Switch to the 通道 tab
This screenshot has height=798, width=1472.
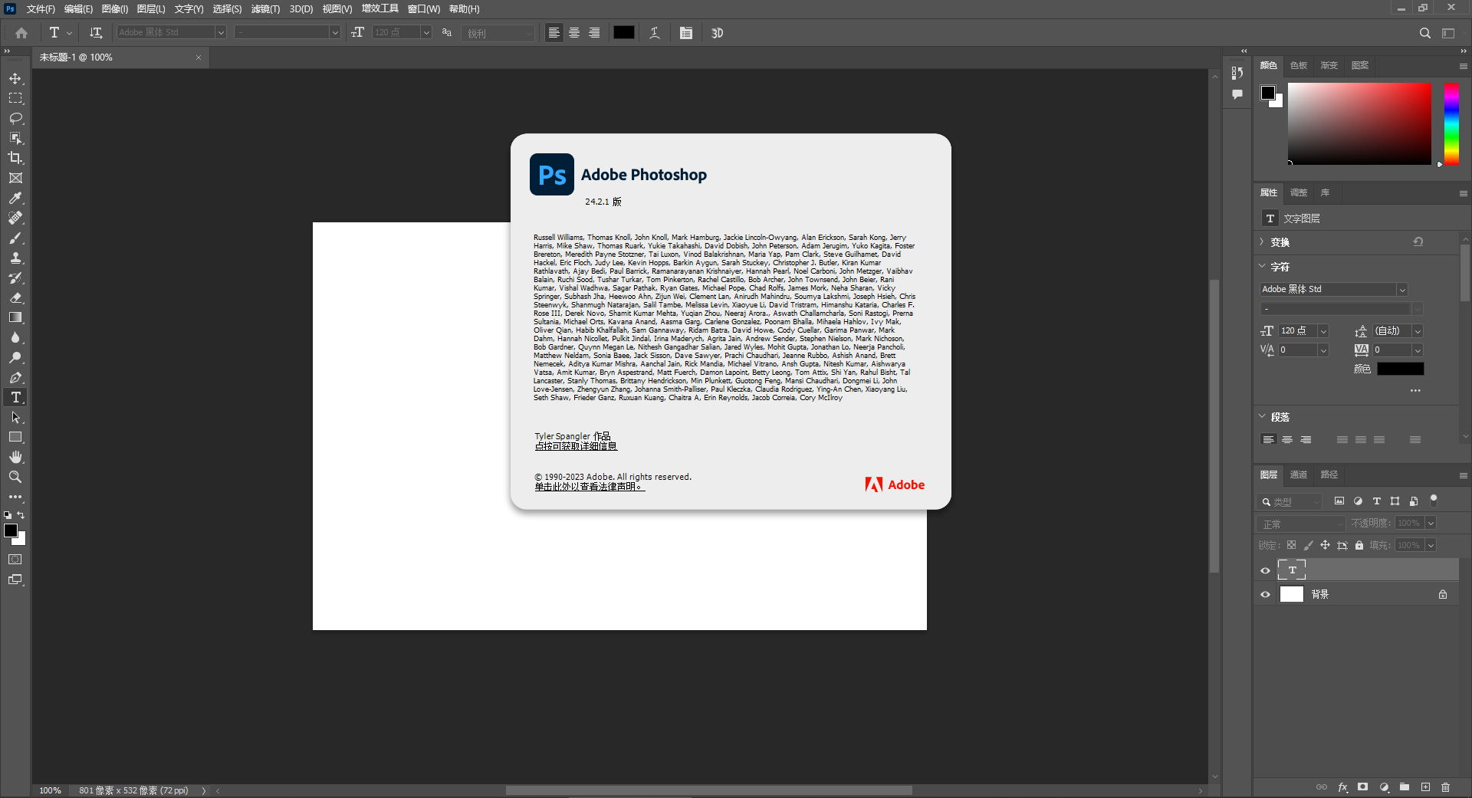click(1299, 475)
